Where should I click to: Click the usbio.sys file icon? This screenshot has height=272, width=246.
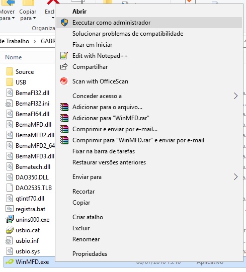pos(10,251)
